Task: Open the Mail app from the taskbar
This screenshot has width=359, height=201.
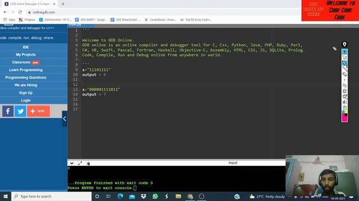Action: [x=132, y=196]
